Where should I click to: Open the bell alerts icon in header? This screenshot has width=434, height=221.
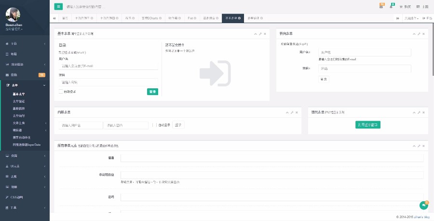pos(391,6)
